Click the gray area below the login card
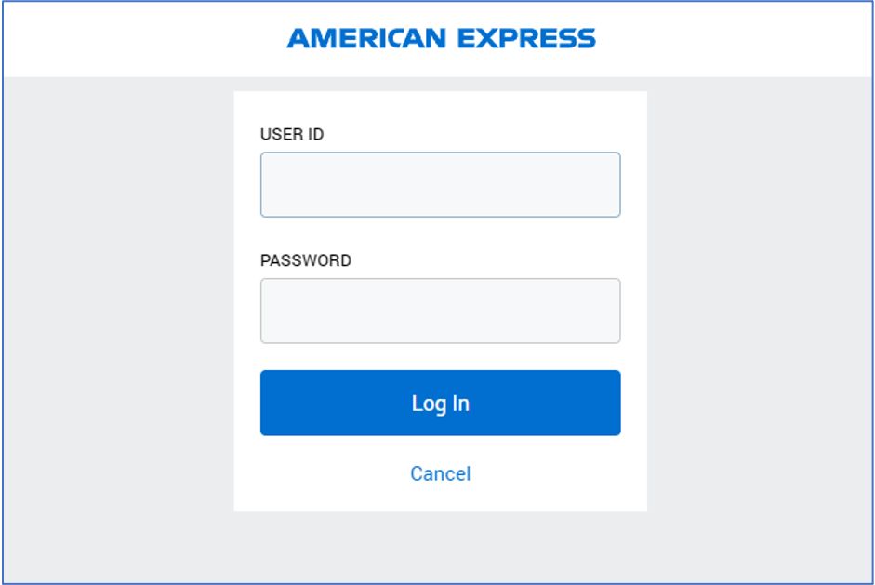Image resolution: width=875 pixels, height=585 pixels. pos(440,547)
